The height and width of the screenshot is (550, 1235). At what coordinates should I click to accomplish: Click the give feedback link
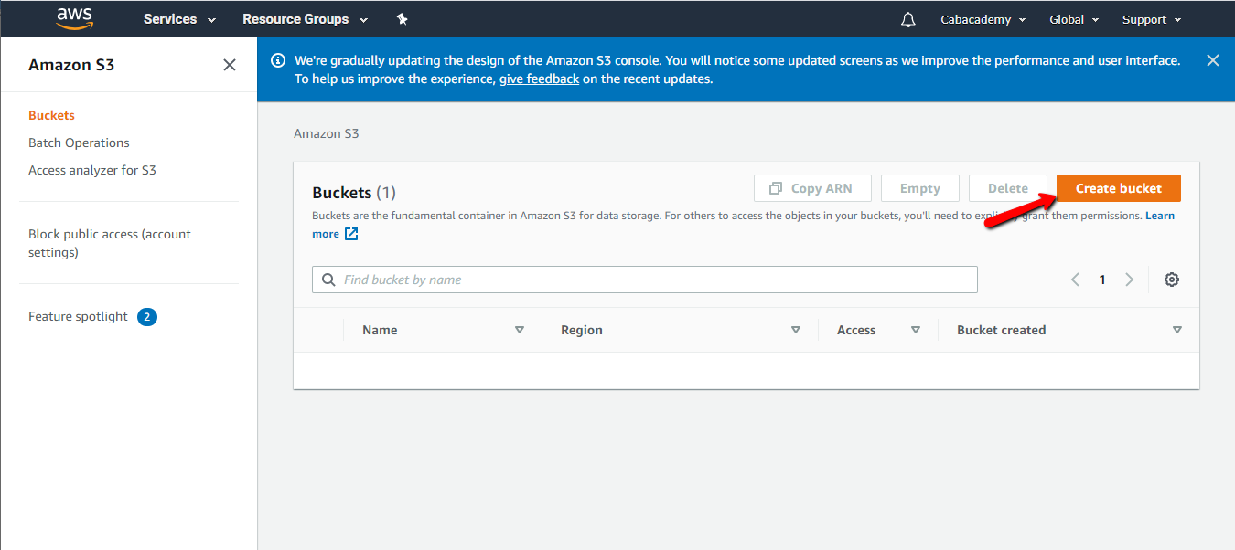click(x=539, y=79)
